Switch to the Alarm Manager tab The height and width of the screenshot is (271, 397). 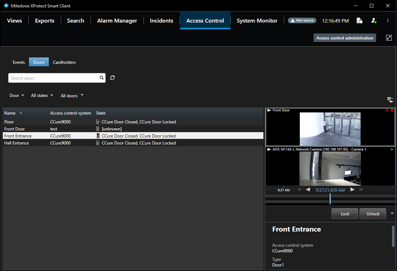click(x=117, y=21)
